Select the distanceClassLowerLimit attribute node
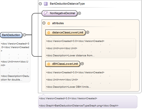Screen dimensions: 142x109 coord(65,32)
